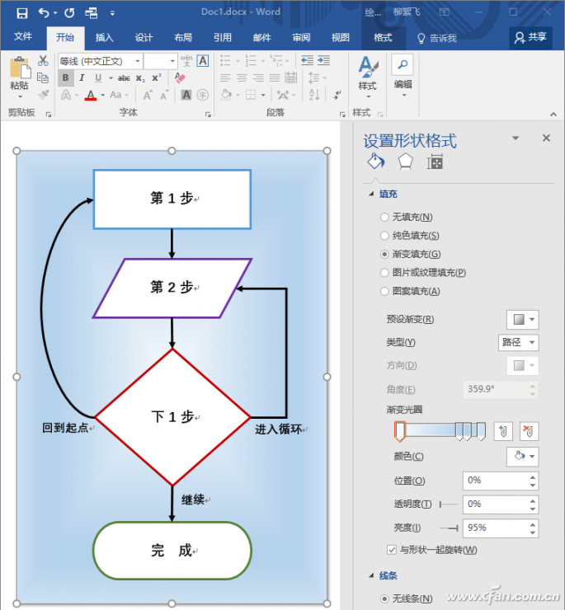Open the font name dropdown 等线
565x610 pixels.
(x=138, y=61)
